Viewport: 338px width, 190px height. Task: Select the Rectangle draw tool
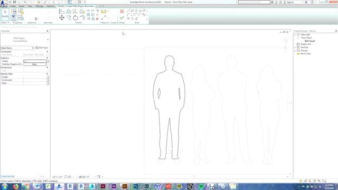[132, 11]
